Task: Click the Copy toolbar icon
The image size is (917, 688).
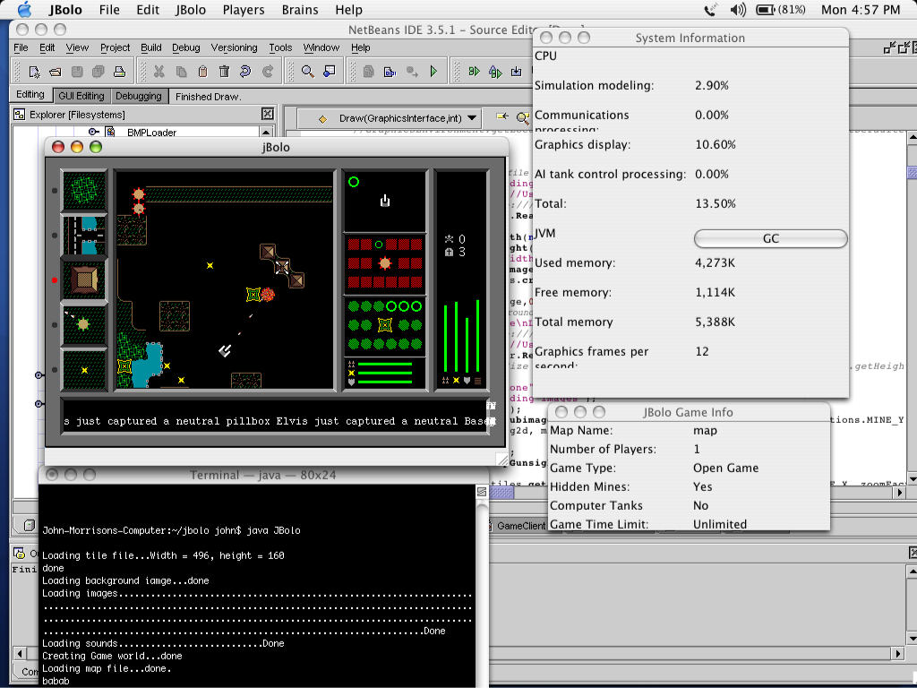Action: click(x=181, y=72)
